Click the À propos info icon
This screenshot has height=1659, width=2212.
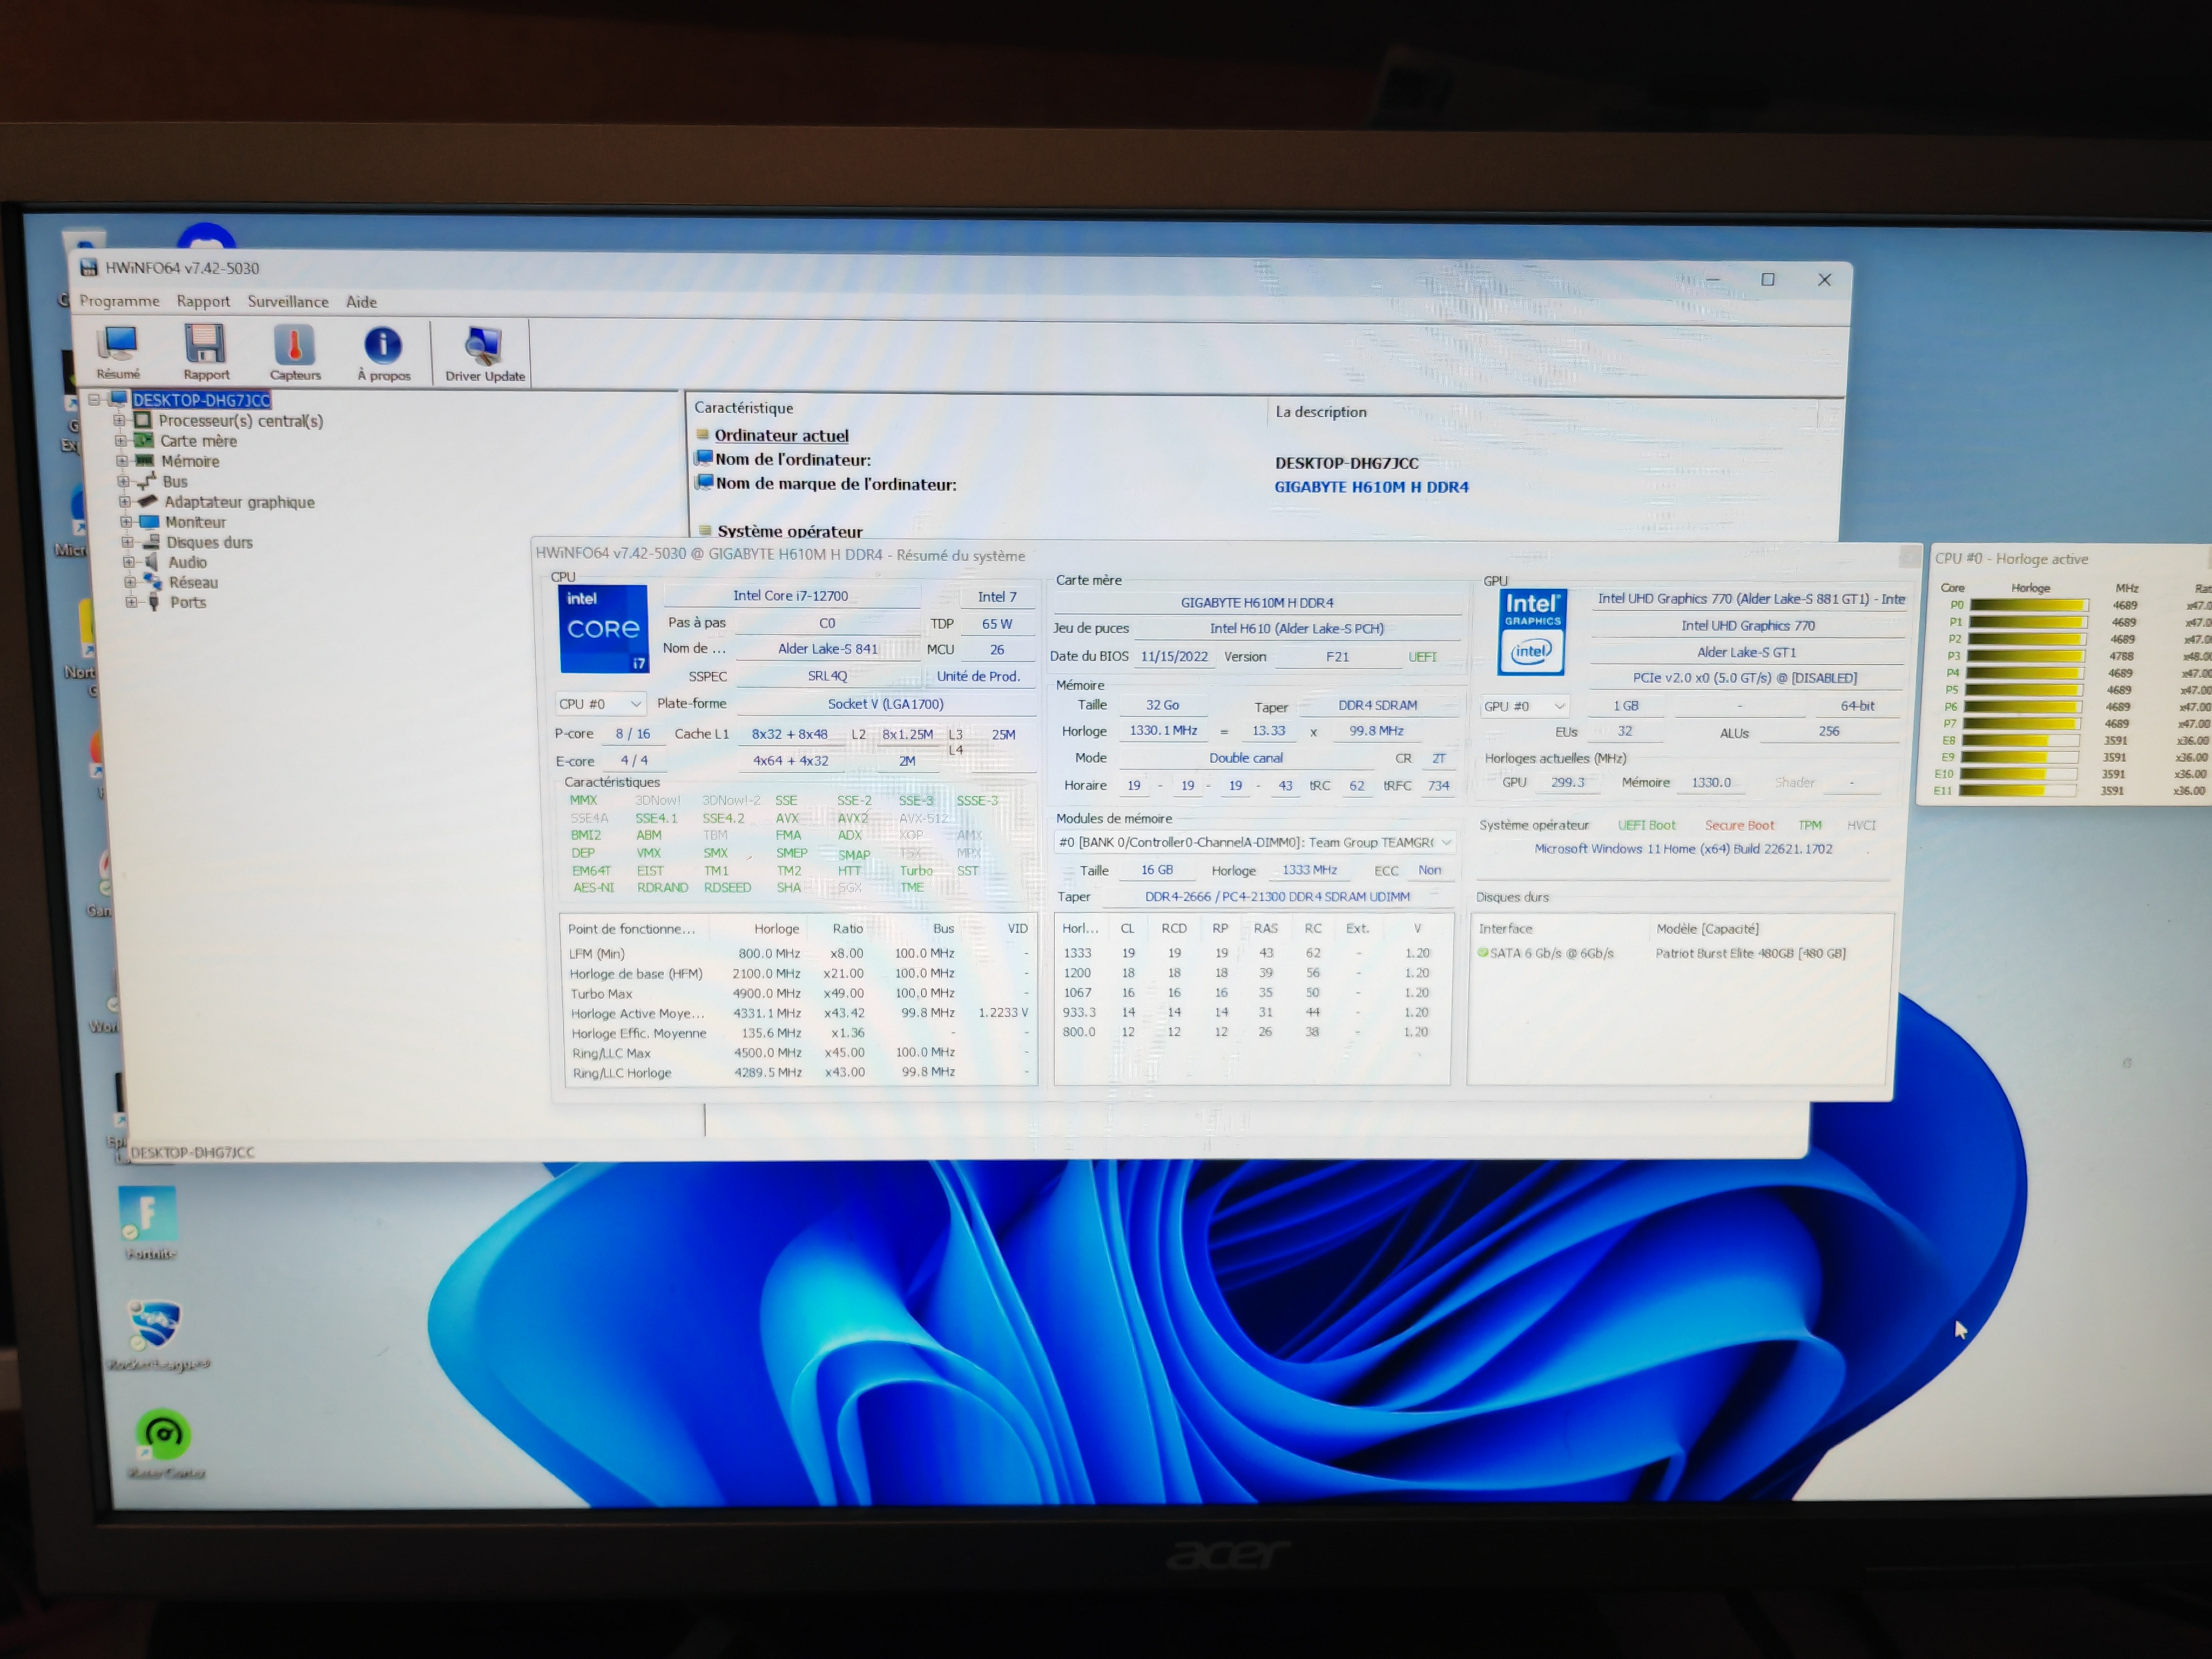click(384, 354)
